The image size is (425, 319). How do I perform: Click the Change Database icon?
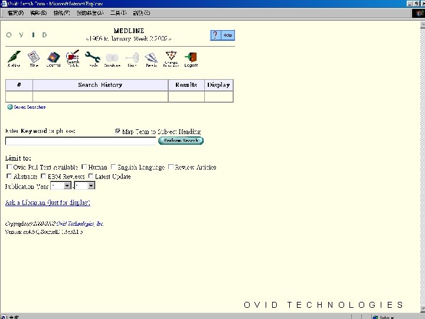coord(171,58)
